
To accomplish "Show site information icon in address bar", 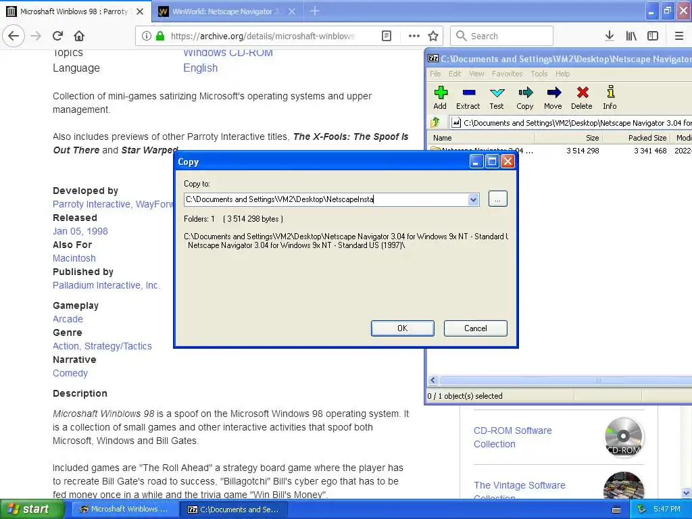I will click(x=146, y=36).
